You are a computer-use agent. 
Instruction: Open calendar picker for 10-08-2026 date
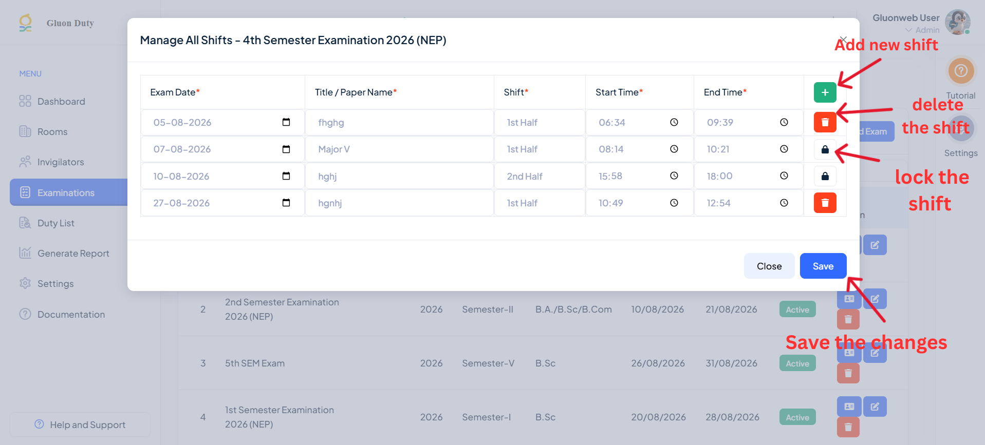pos(286,176)
